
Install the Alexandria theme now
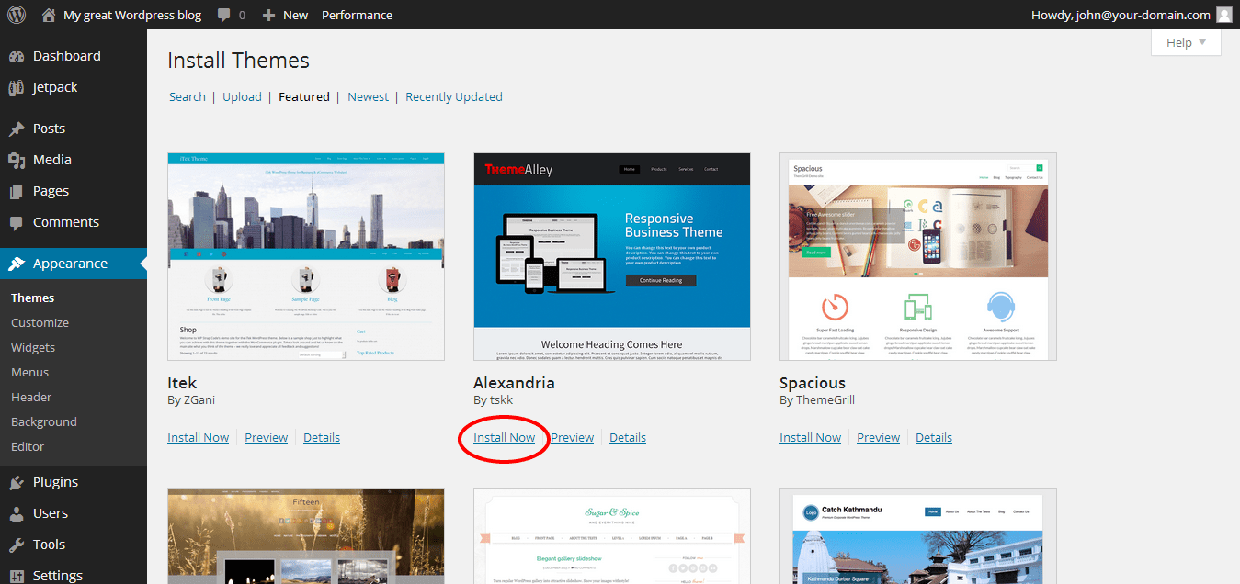pyautogui.click(x=504, y=437)
